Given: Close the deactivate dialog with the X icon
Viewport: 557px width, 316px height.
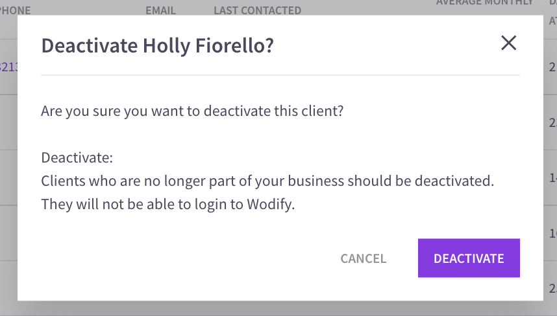Looking at the screenshot, I should click(508, 43).
